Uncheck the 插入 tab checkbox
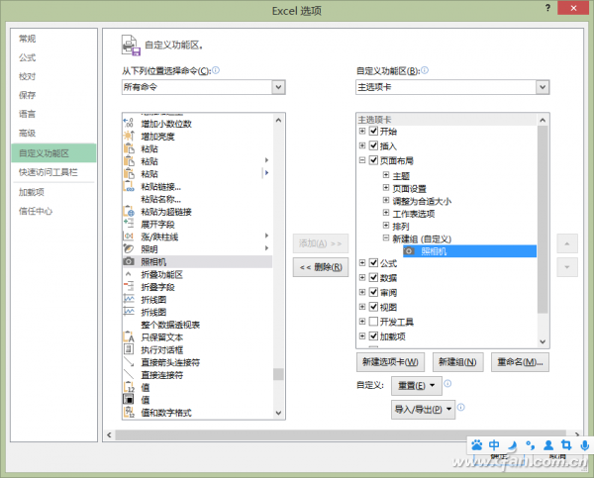The height and width of the screenshot is (478, 594). tap(373, 145)
